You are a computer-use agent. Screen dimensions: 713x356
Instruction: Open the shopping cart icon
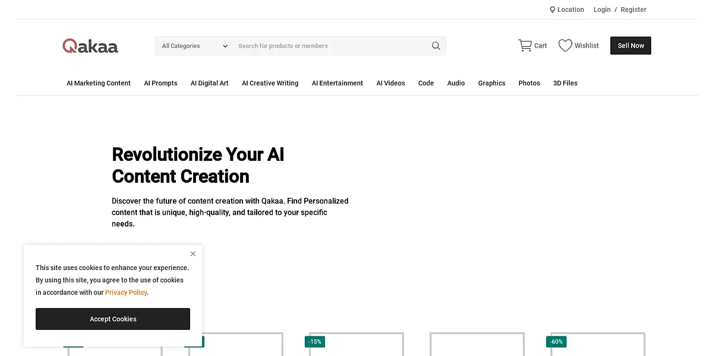tap(525, 46)
